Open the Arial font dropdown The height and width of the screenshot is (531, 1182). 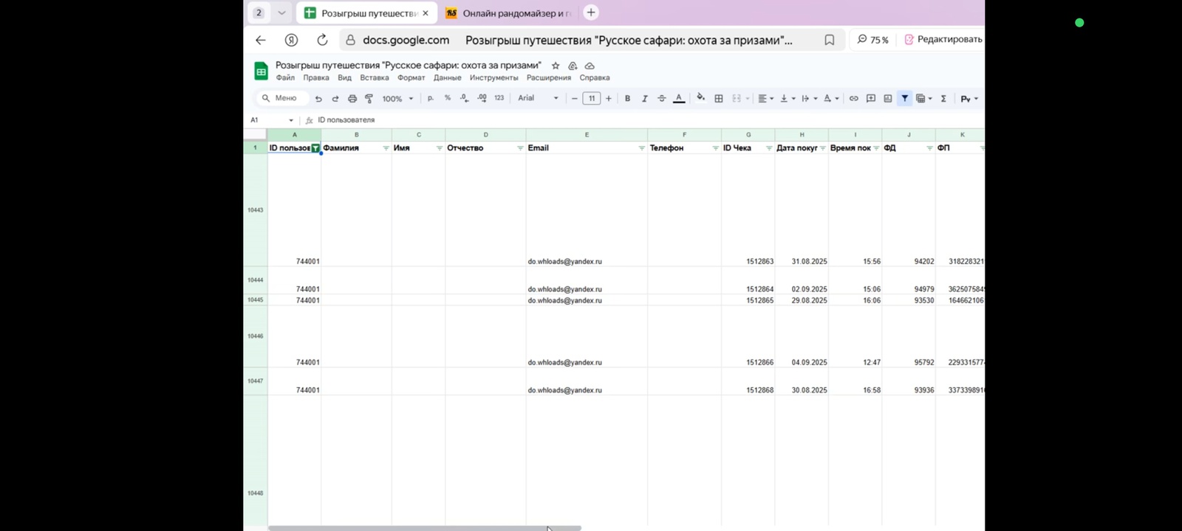tap(538, 98)
